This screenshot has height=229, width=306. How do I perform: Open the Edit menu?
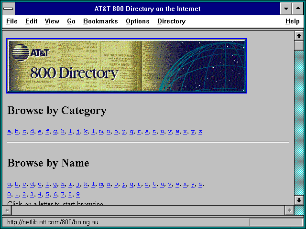pyautogui.click(x=31, y=21)
